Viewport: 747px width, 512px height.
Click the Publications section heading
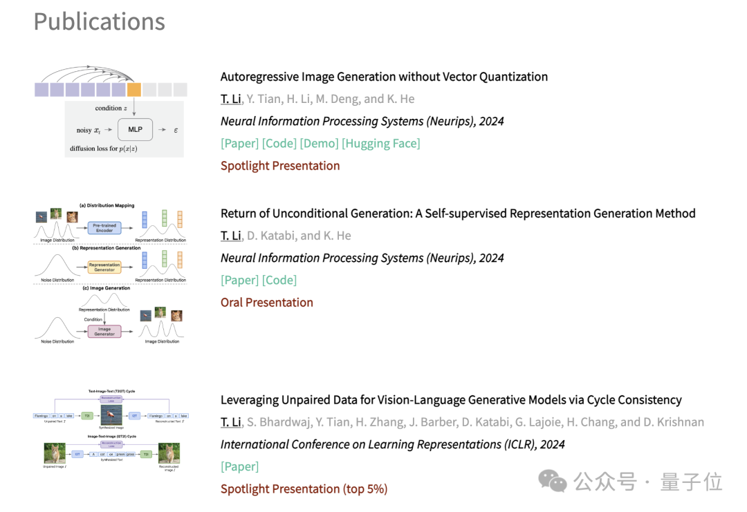point(100,21)
